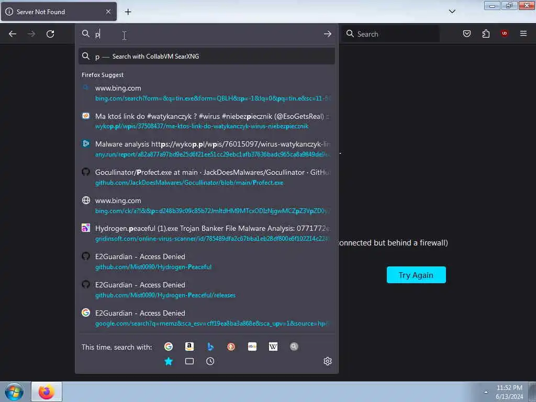Show hidden system tray icons

click(486, 392)
